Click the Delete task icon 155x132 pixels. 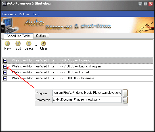[x=29, y=43]
